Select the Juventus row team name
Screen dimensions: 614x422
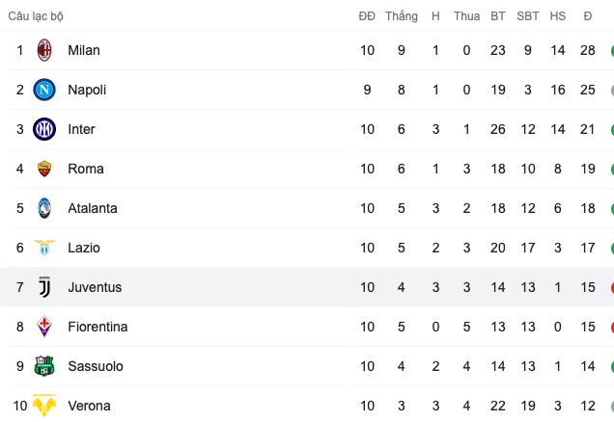tap(95, 287)
